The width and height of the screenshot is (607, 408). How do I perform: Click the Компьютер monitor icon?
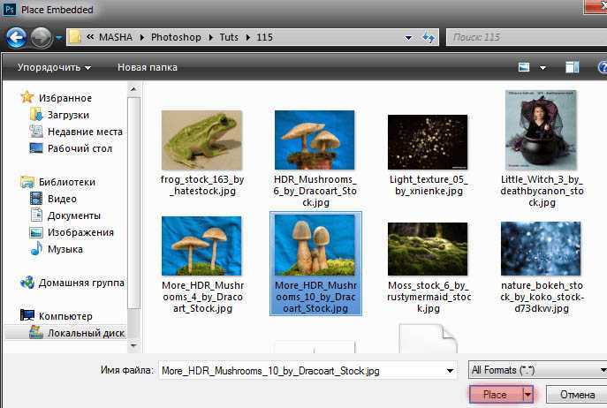[x=27, y=315]
